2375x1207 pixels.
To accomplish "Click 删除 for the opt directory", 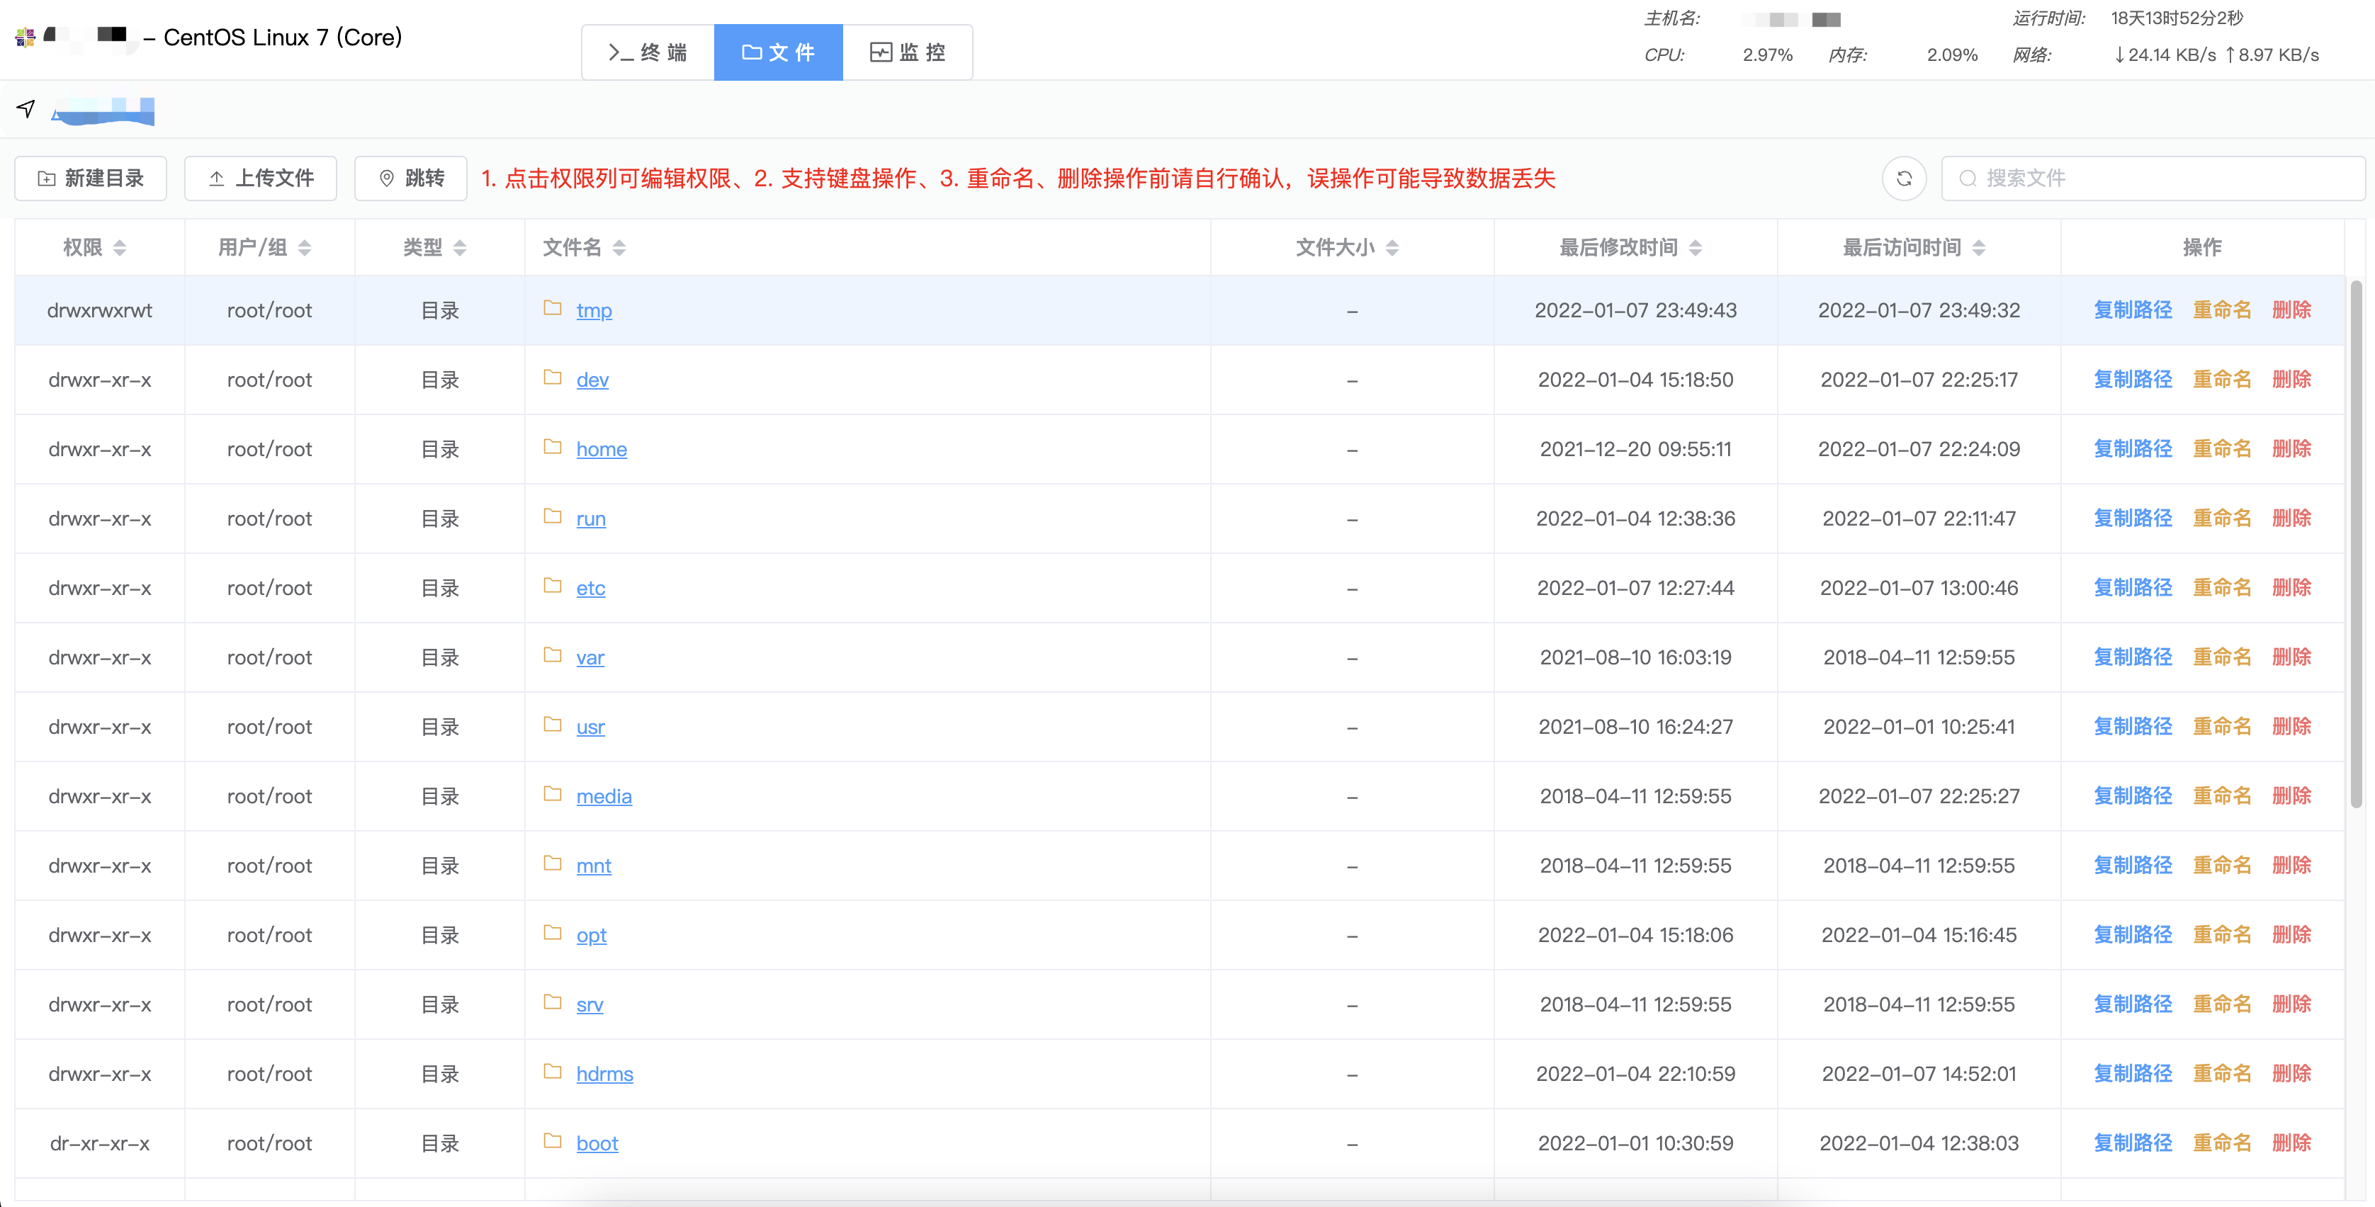I will tap(2291, 934).
